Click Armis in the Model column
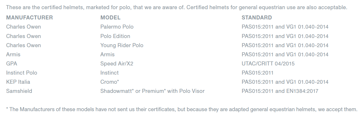Image resolution: width=364 pixels, height=122 pixels. [x=107, y=55]
